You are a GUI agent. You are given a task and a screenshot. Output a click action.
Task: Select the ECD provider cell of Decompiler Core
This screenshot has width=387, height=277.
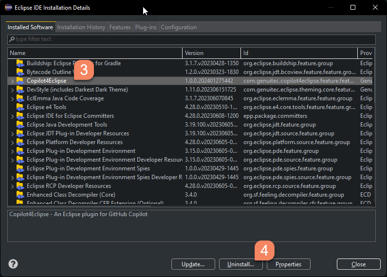366,195
